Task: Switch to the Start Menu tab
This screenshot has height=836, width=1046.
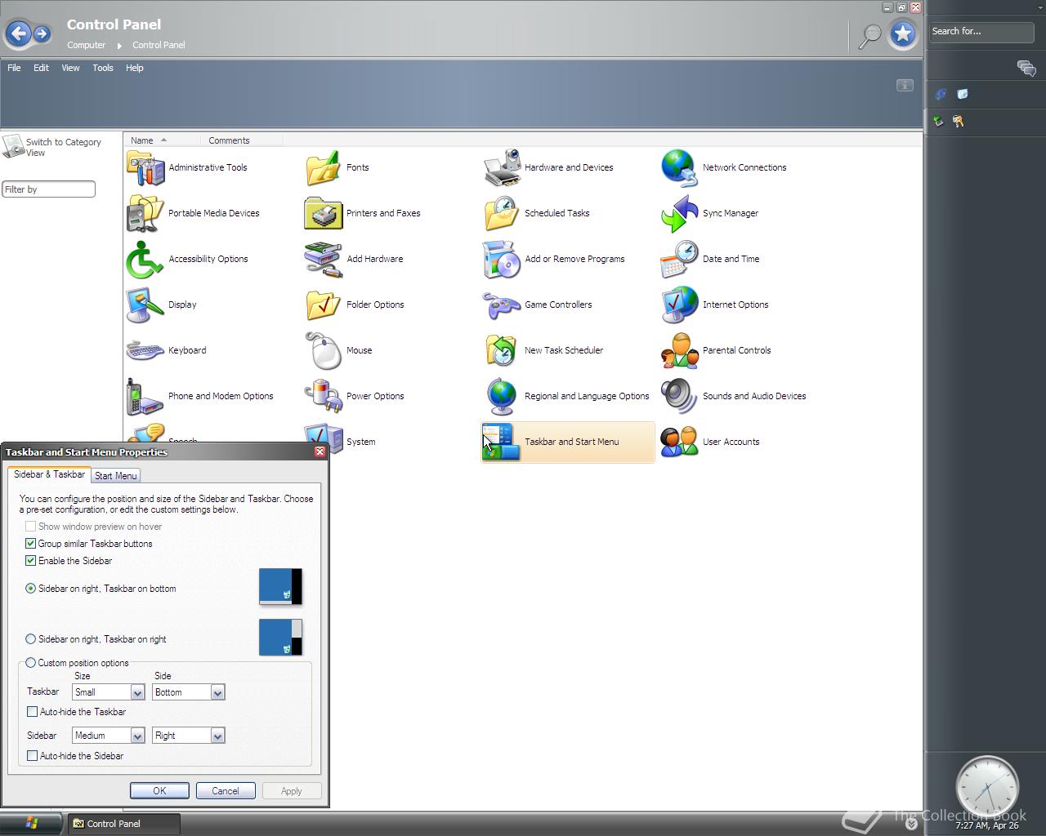Action: coord(115,475)
